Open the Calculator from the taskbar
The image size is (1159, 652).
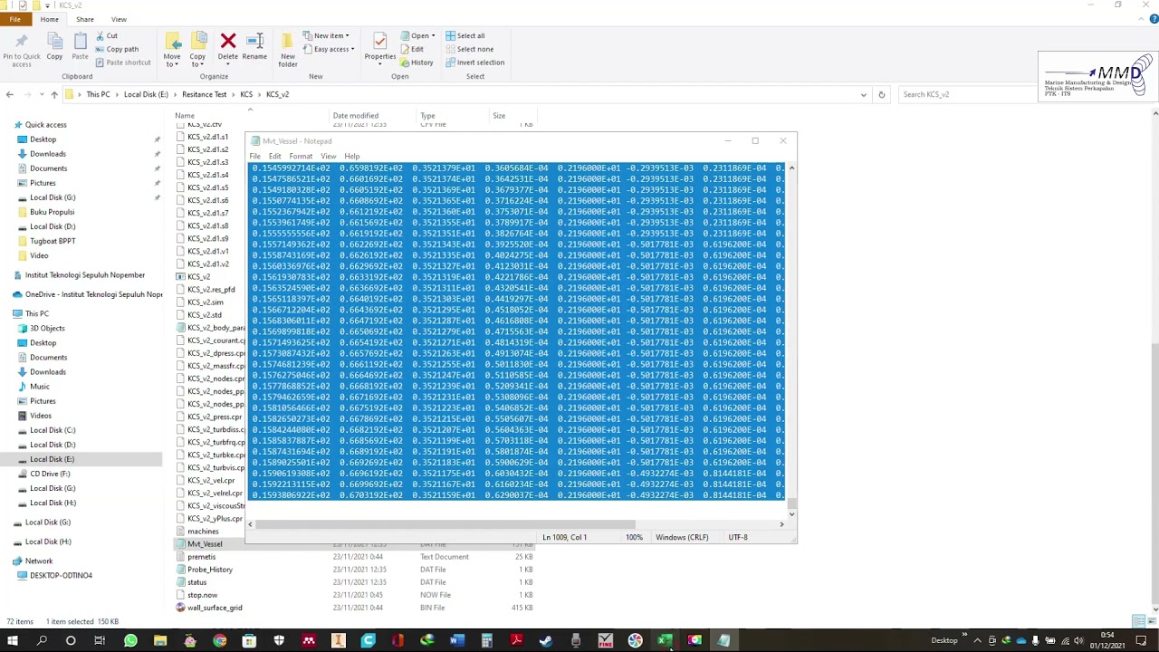tap(486, 641)
